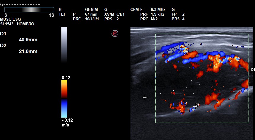The image size is (255, 140).
Task: Select the caliper cross labeled D1
Action: coord(251,71)
